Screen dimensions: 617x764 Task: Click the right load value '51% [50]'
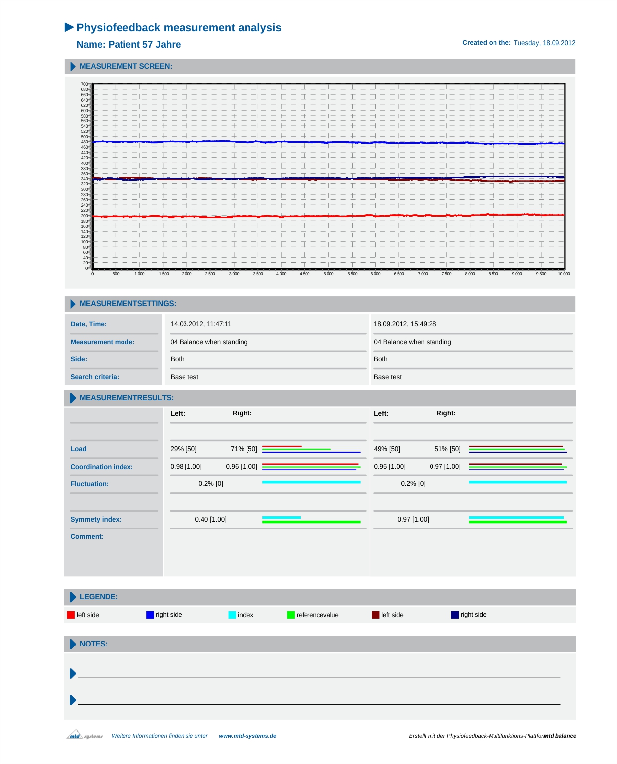(x=448, y=449)
